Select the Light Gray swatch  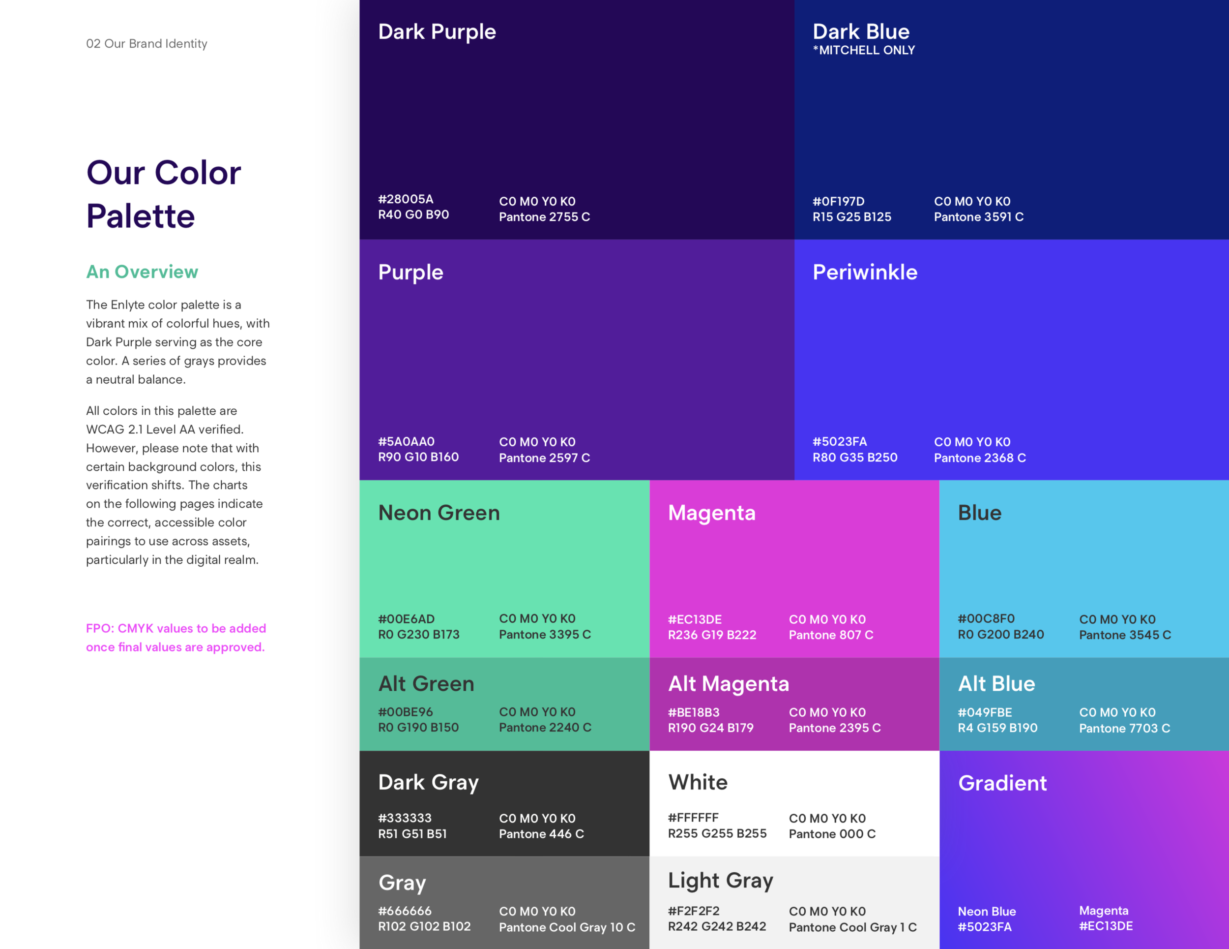(x=794, y=902)
